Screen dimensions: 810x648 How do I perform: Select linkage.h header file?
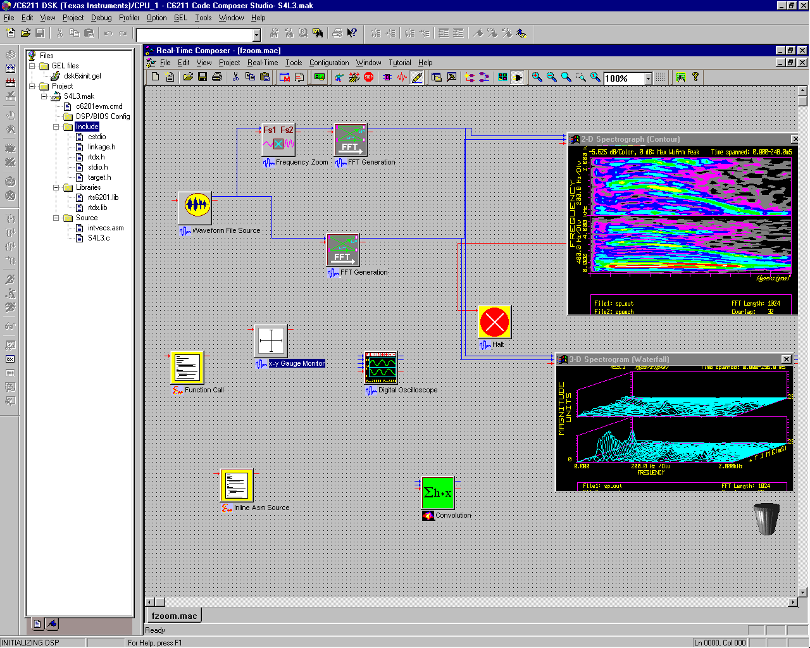coord(102,147)
